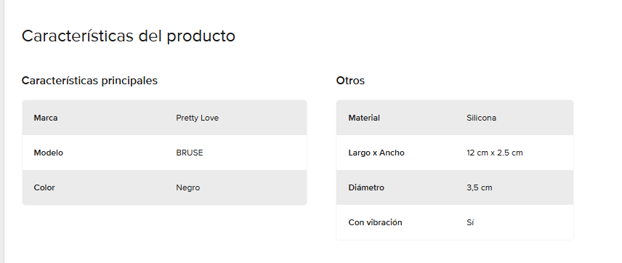Click the 'Marca' row label
The image size is (622, 263).
pos(46,118)
